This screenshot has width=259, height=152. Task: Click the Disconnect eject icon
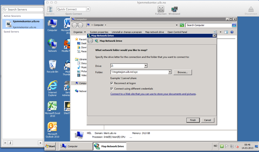tap(251, 9)
